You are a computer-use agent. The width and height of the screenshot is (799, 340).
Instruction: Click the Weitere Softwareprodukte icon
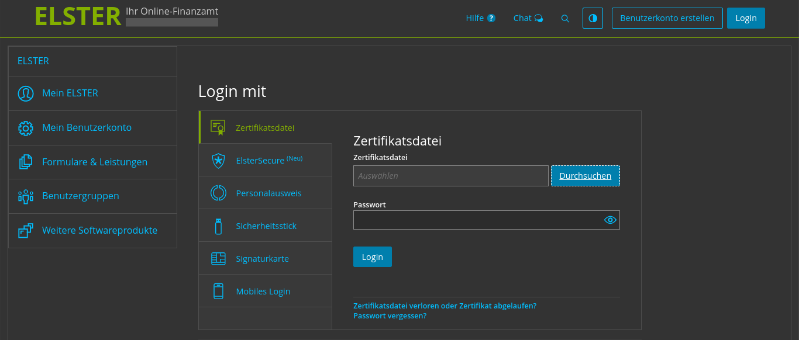pos(26,231)
